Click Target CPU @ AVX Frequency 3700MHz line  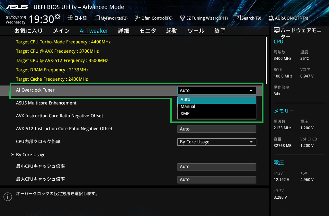pos(57,51)
